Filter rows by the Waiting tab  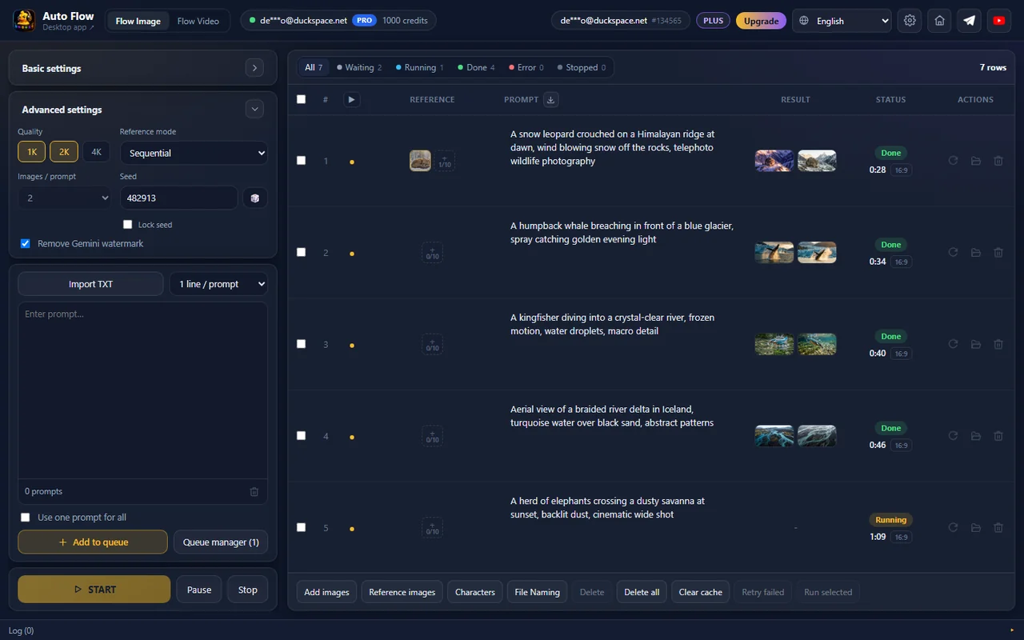[x=359, y=67]
